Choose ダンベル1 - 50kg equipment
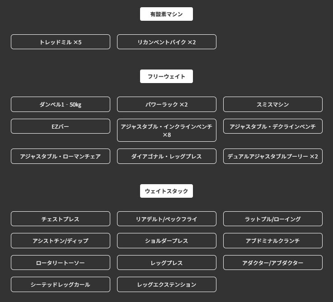 61,104
